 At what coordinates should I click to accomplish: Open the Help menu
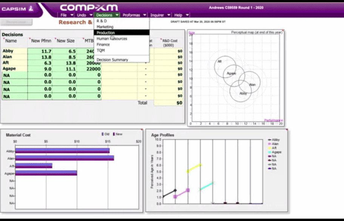tap(178, 15)
